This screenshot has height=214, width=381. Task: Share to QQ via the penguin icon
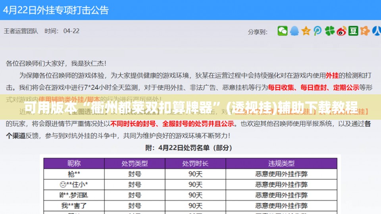click(x=294, y=31)
